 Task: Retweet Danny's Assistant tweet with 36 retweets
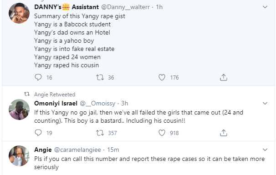click(x=100, y=77)
